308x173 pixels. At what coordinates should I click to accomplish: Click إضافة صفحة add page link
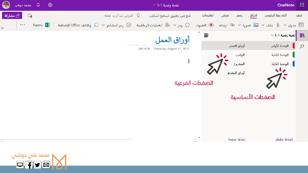click(237, 139)
